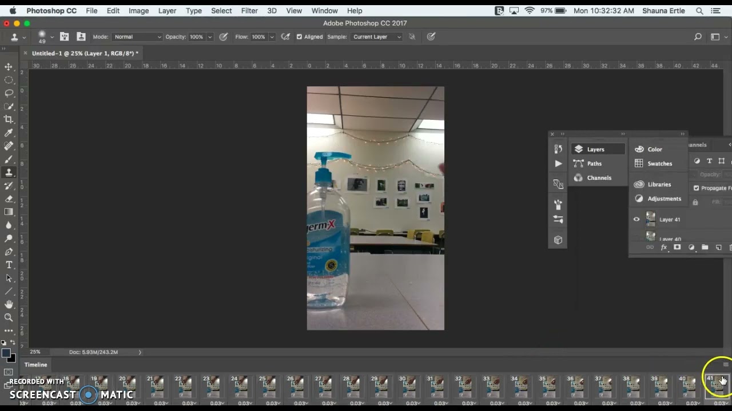This screenshot has height=411, width=732.
Task: Select the Path Selection tool
Action: click(9, 278)
